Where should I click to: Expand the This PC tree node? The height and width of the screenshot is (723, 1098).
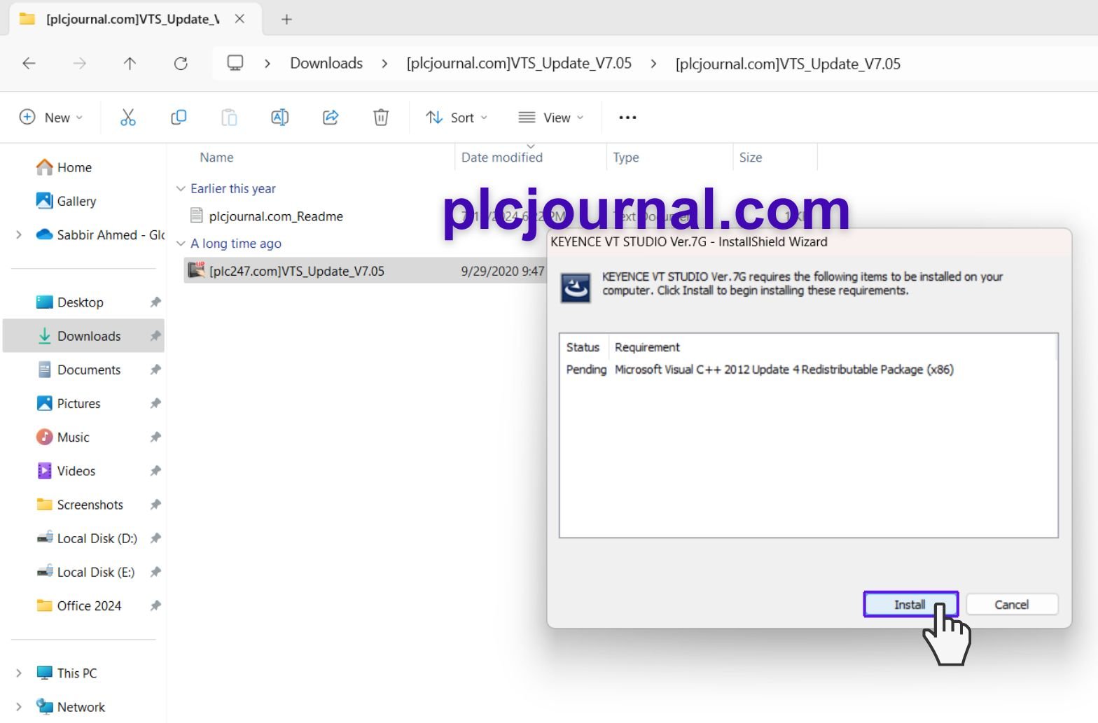click(19, 673)
